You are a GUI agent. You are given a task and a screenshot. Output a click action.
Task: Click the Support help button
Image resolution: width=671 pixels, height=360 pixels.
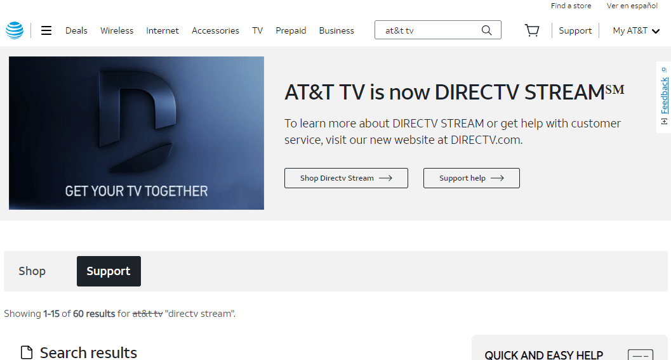[472, 178]
